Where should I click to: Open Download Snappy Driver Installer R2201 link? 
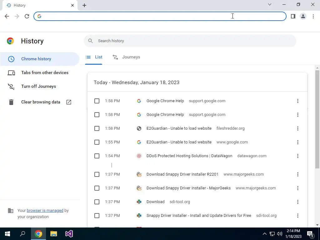(x=182, y=174)
